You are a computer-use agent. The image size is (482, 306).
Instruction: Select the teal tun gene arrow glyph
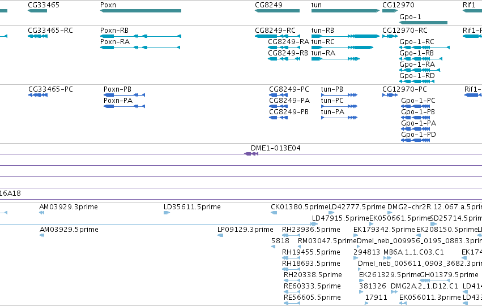(x=345, y=11)
